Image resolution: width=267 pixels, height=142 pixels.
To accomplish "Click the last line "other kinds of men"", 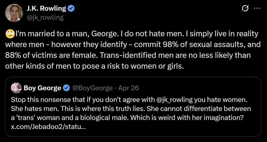I will pyautogui.click(x=95, y=65).
